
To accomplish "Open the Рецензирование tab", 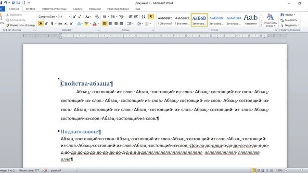I will (x=118, y=9).
